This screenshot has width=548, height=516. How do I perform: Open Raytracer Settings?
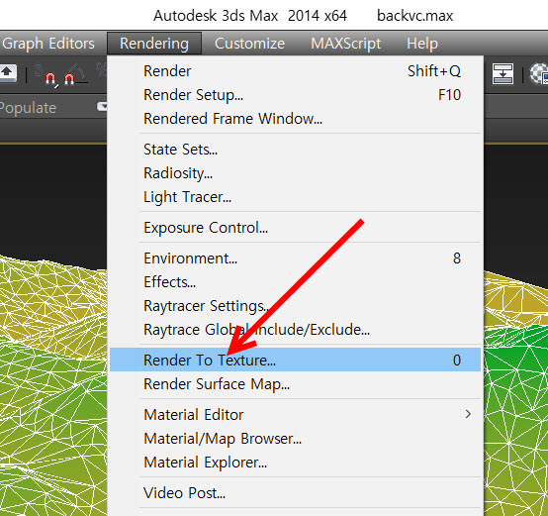tap(296, 306)
